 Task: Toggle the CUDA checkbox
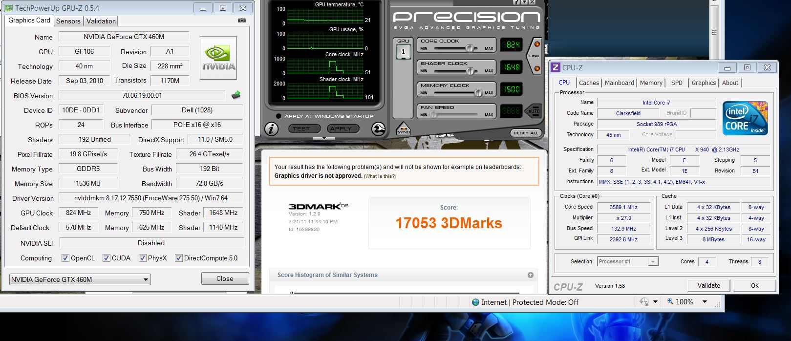click(106, 258)
